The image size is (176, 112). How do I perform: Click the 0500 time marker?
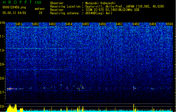[170, 24]
